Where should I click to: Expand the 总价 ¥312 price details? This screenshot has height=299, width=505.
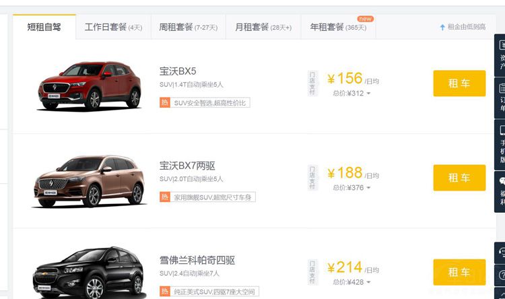click(x=368, y=94)
